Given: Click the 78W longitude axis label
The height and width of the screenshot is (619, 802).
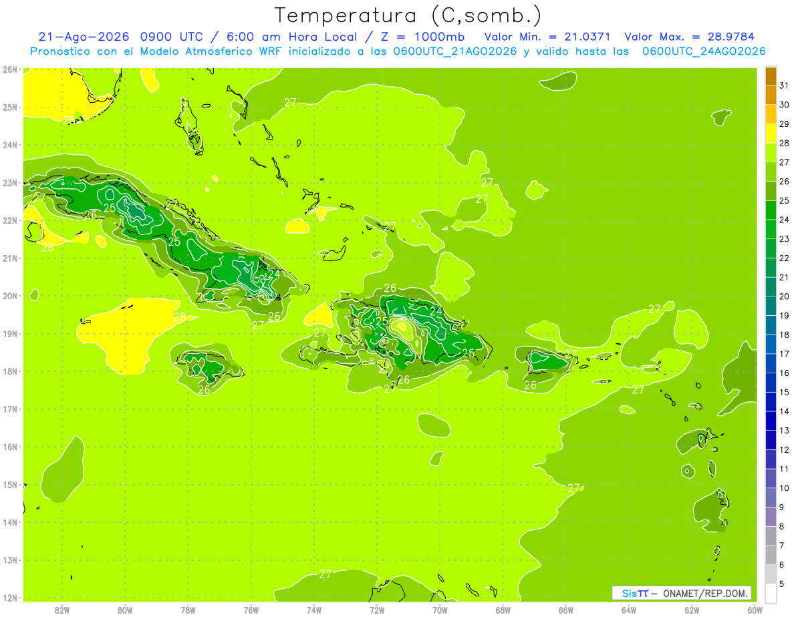Looking at the screenshot, I should [188, 610].
